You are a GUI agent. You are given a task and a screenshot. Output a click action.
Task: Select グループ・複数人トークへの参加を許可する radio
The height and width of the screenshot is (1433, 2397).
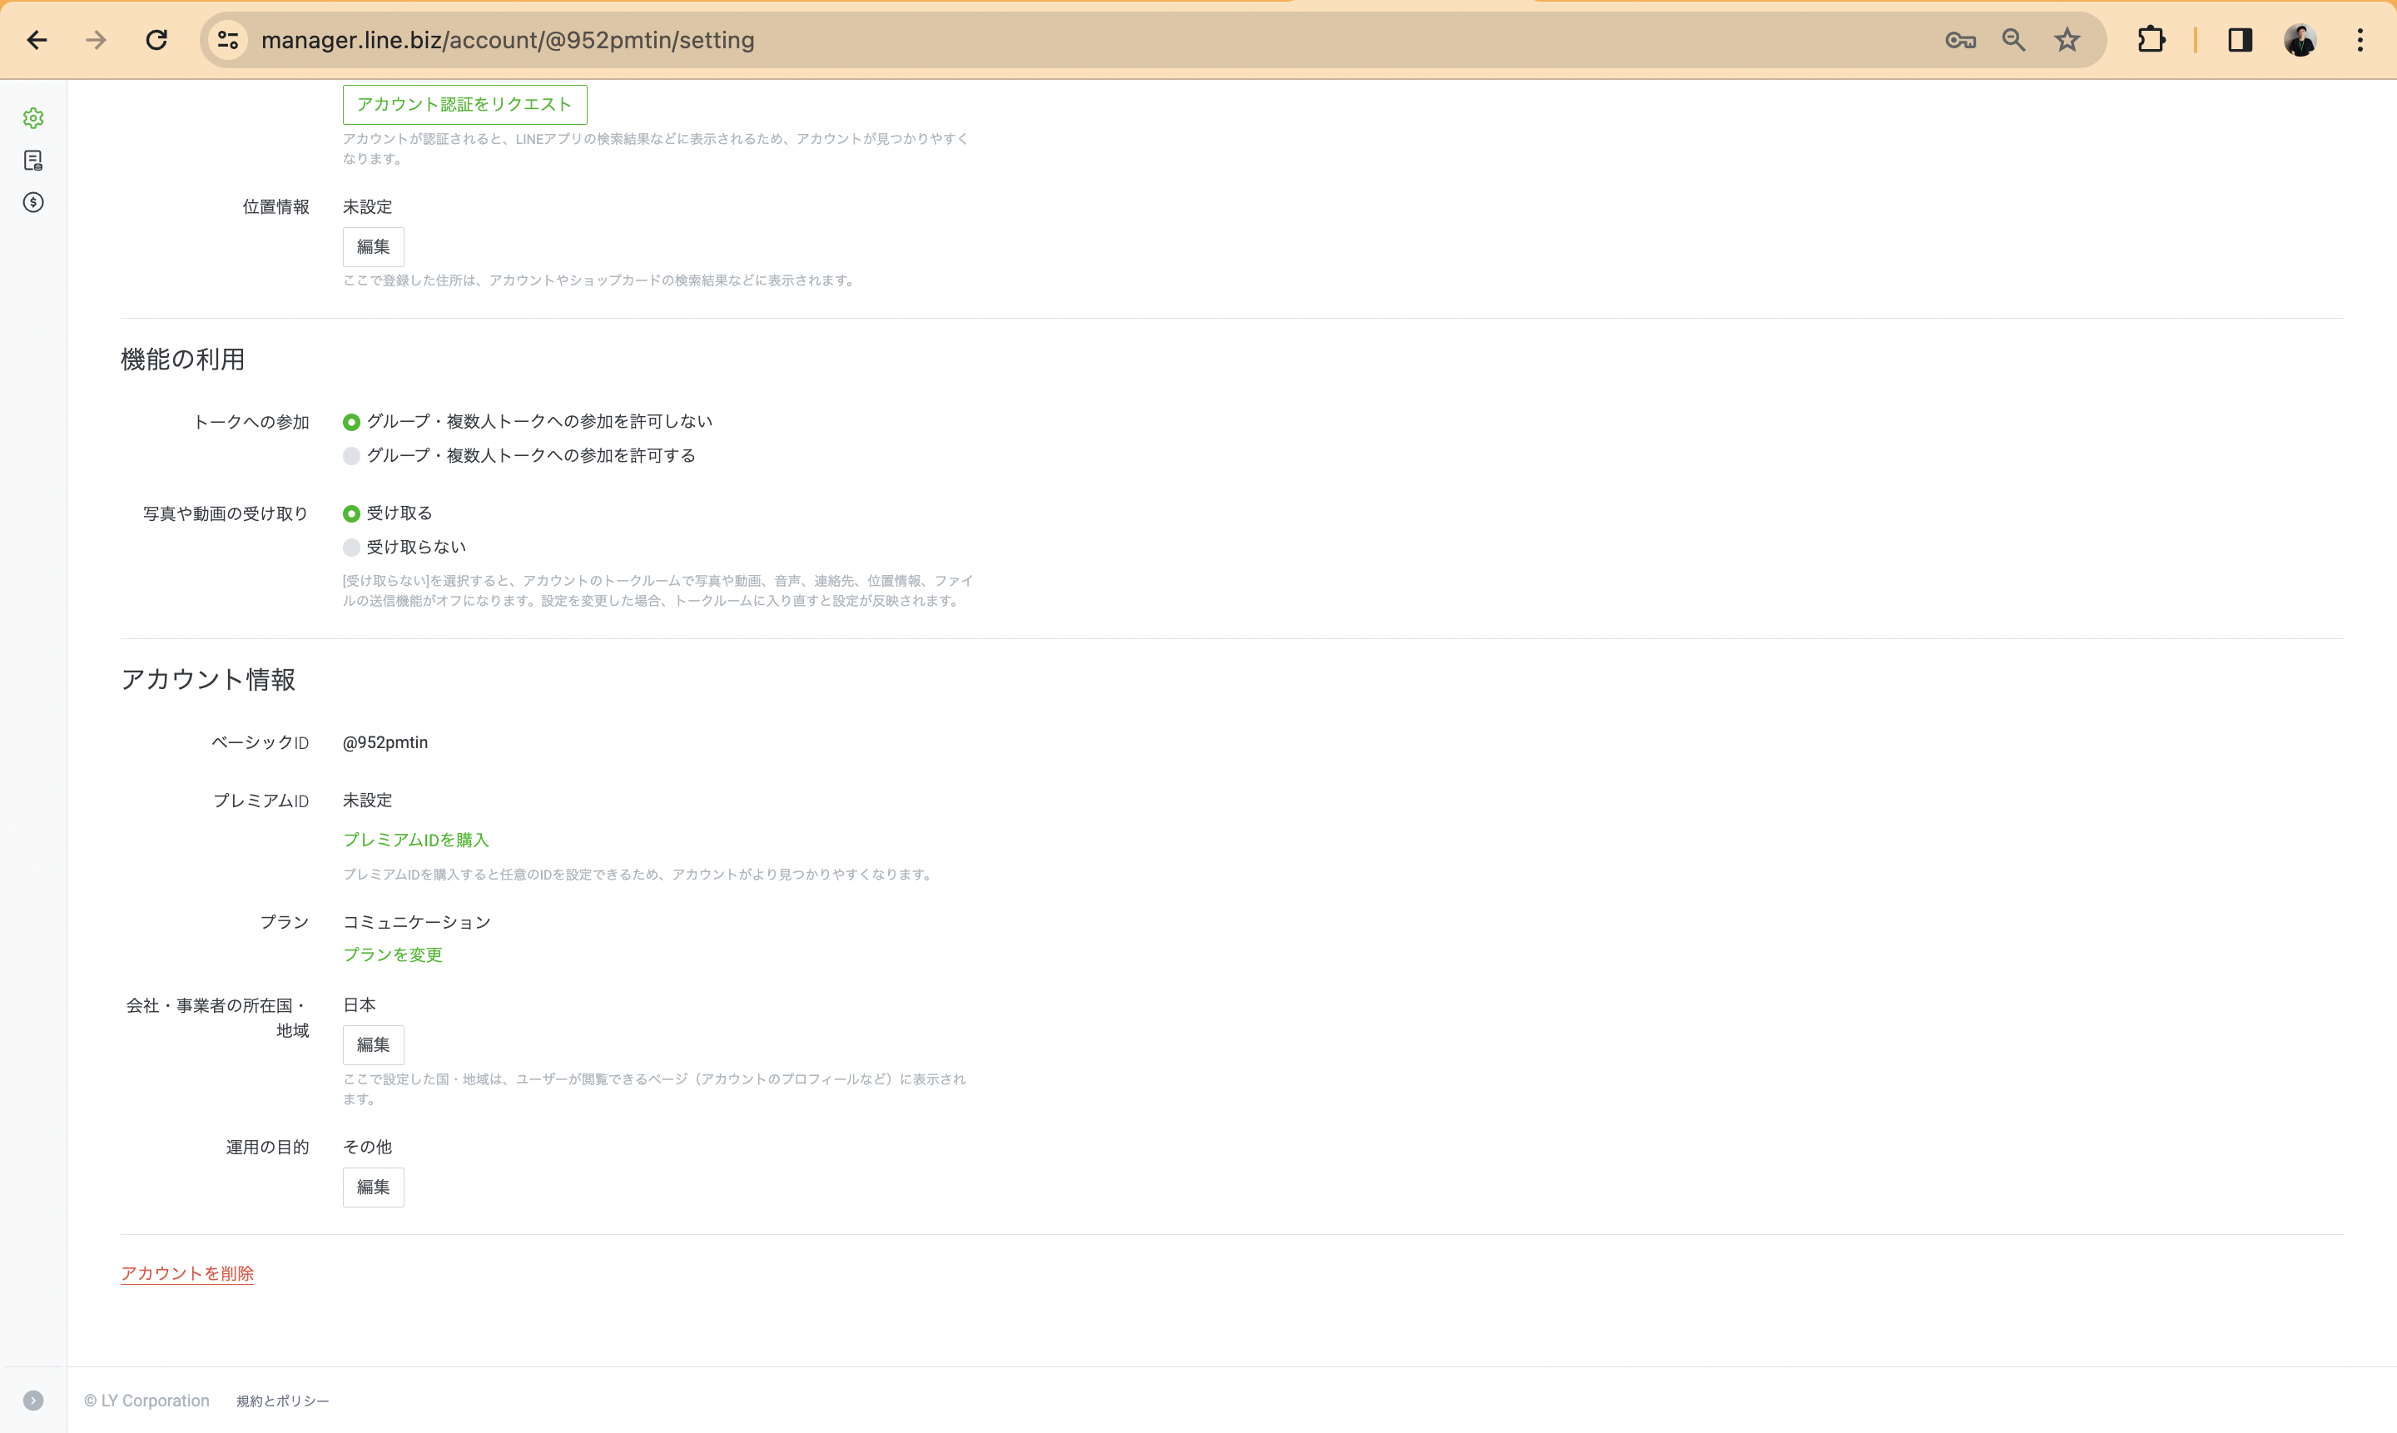[351, 456]
